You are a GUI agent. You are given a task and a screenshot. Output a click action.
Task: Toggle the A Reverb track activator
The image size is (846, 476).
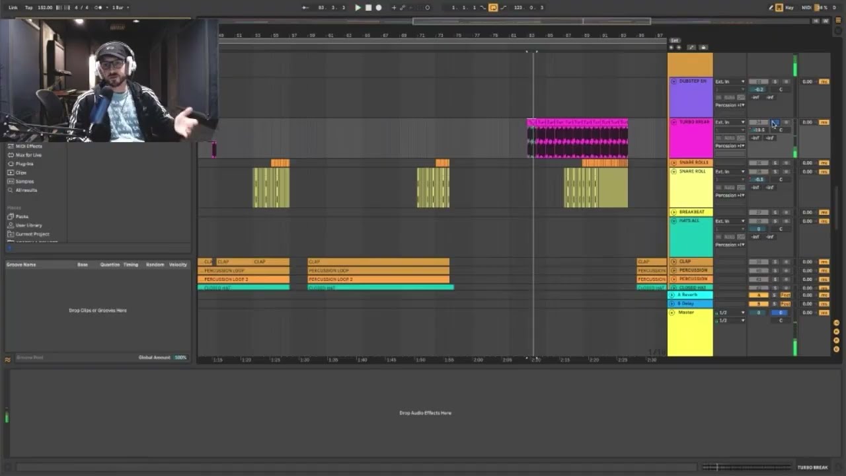point(759,295)
